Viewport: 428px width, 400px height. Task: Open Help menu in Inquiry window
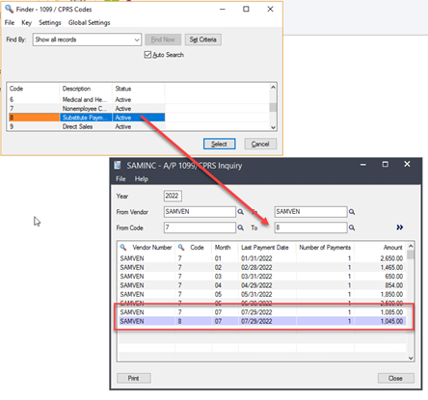(142, 179)
